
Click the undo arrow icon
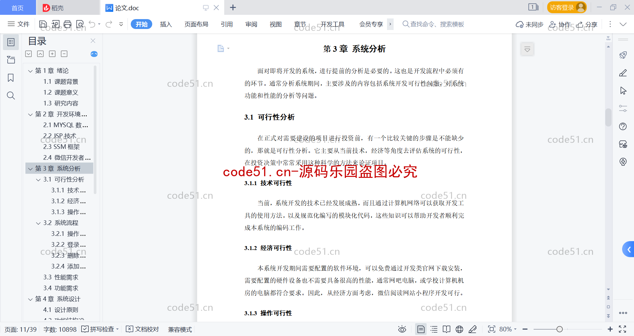[x=92, y=24]
